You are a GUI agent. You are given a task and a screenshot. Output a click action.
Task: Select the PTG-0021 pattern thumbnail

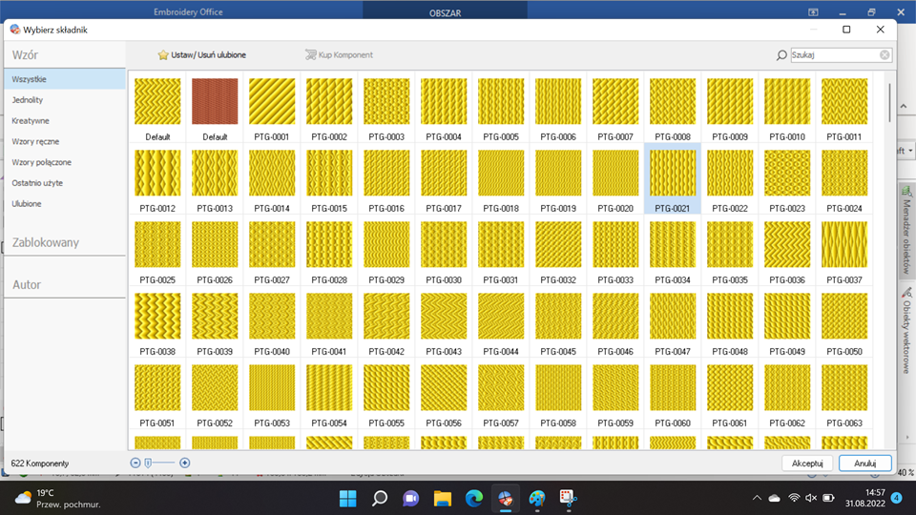[x=673, y=173]
